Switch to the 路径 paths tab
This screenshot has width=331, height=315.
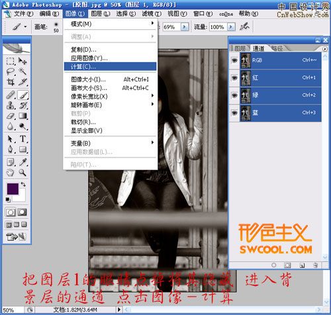point(277,48)
